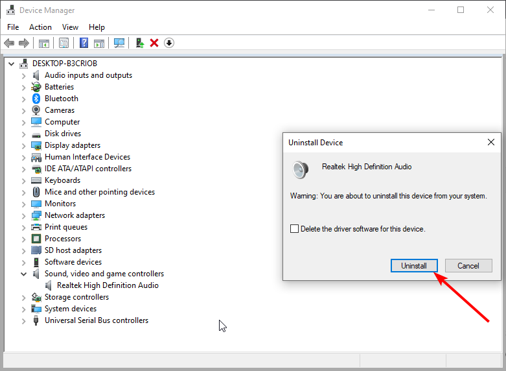Click the Cancel button in dialog
The height and width of the screenshot is (371, 506).
[468, 266]
